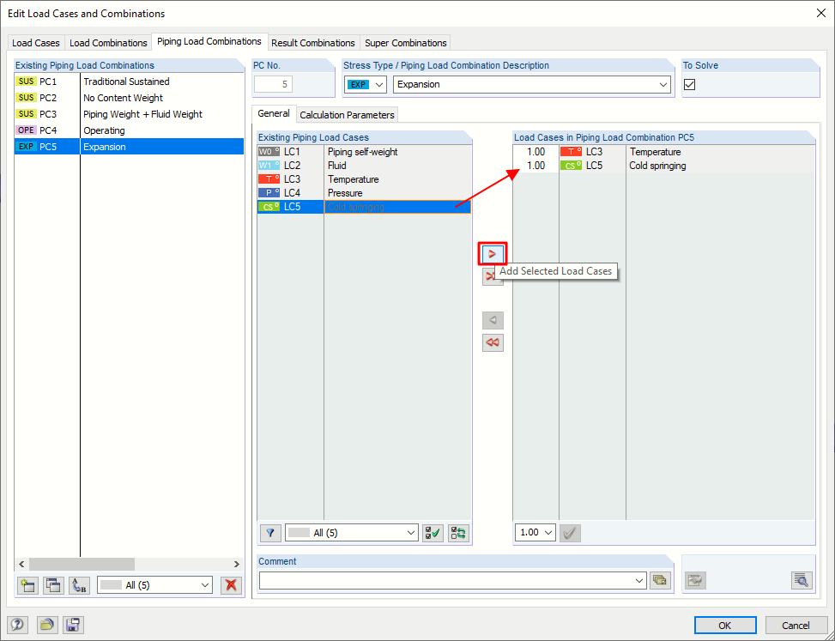The height and width of the screenshot is (641, 835).
Task: Click the remove-all double left arrow icon
Action: 492,342
